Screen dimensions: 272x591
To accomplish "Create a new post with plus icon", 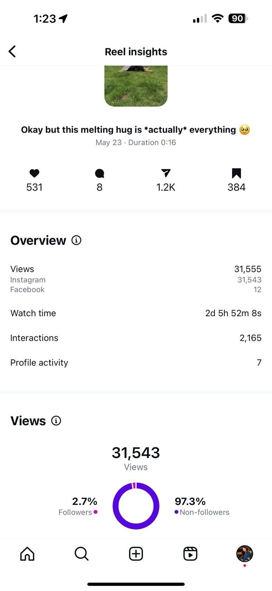I will pos(136,554).
